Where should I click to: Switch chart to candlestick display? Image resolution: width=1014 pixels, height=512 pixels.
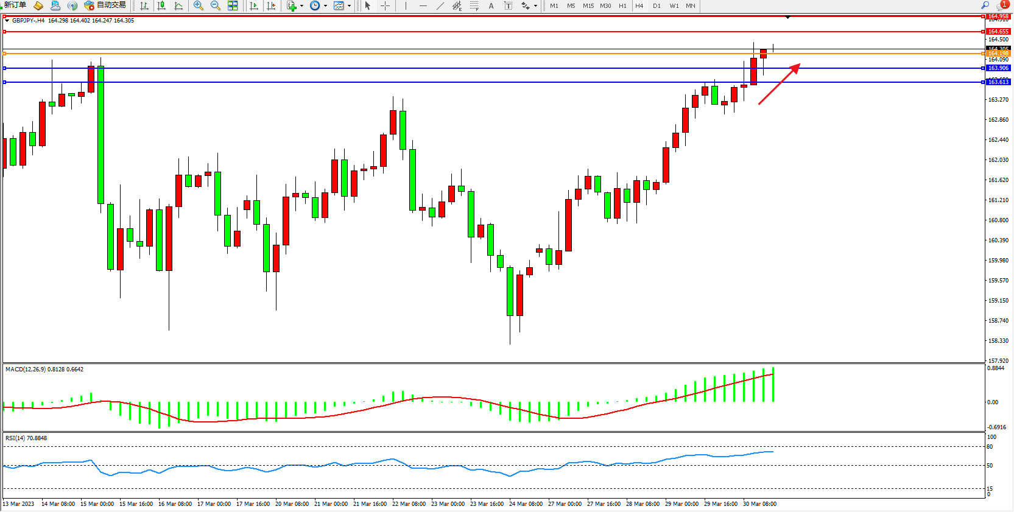pos(161,6)
